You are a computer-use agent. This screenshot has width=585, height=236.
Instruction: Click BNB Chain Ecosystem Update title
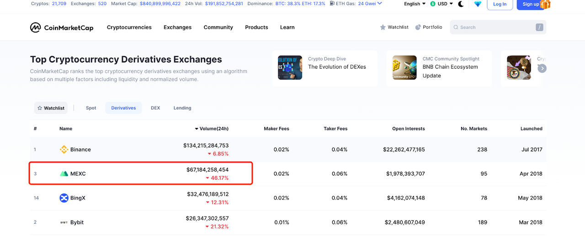(450, 71)
